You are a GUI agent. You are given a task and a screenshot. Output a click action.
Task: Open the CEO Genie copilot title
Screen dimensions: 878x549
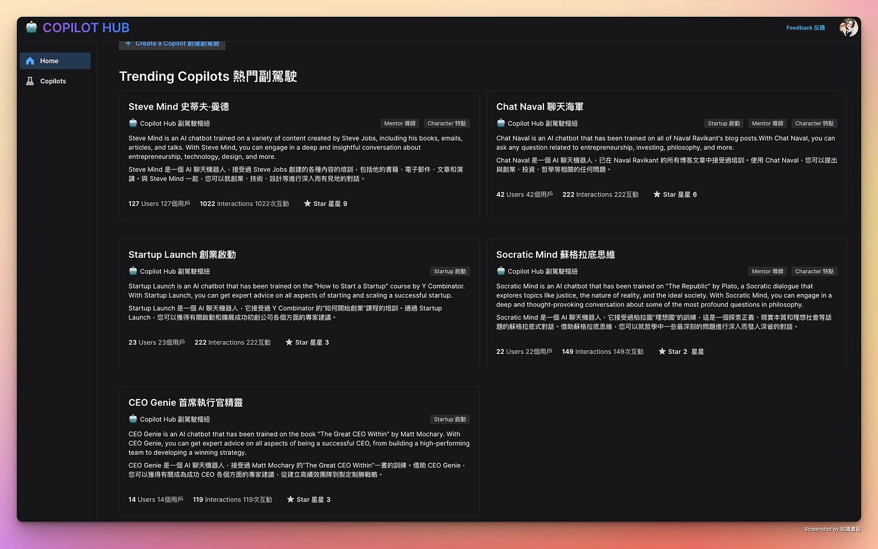(x=186, y=403)
